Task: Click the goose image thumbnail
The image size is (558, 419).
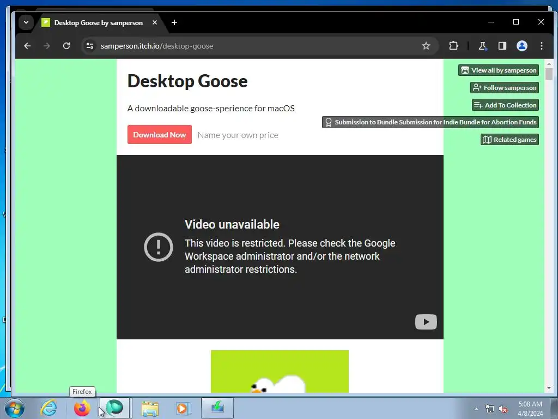Action: point(280,372)
